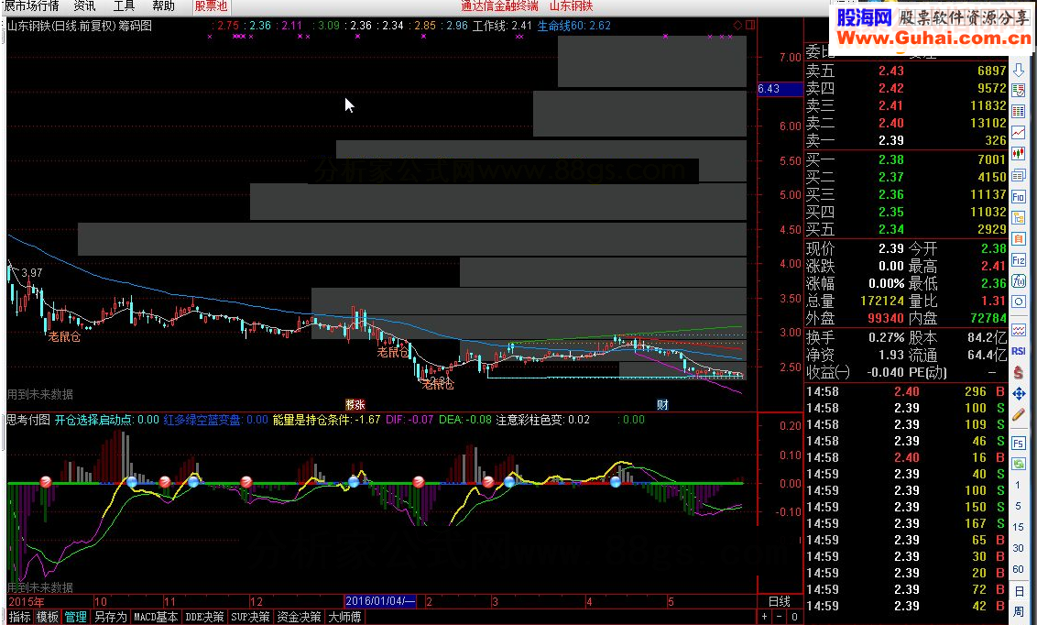Select the 60-minute period button
This screenshot has width=1037, height=625.
pos(1019,569)
